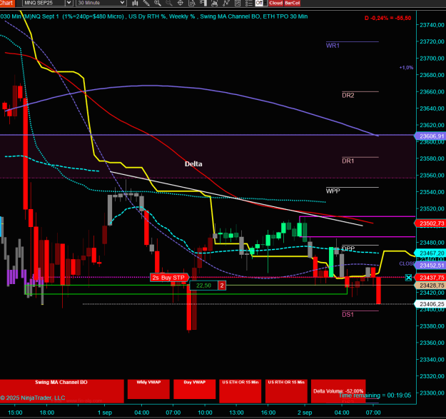Toggle the Cloud toolbar button
The width and height of the screenshot is (446, 419).
click(x=275, y=3)
